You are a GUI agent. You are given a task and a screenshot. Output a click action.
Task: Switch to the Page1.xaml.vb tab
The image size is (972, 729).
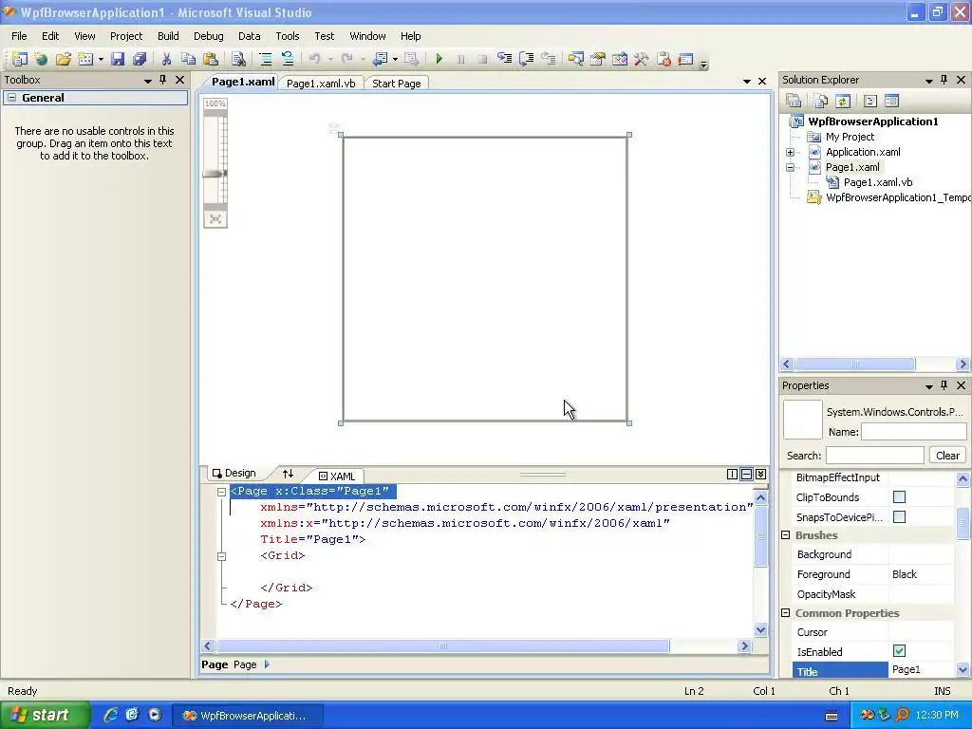321,84
